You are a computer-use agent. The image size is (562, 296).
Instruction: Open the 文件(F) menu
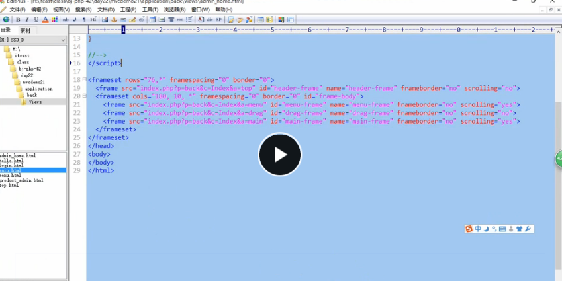[x=17, y=10]
